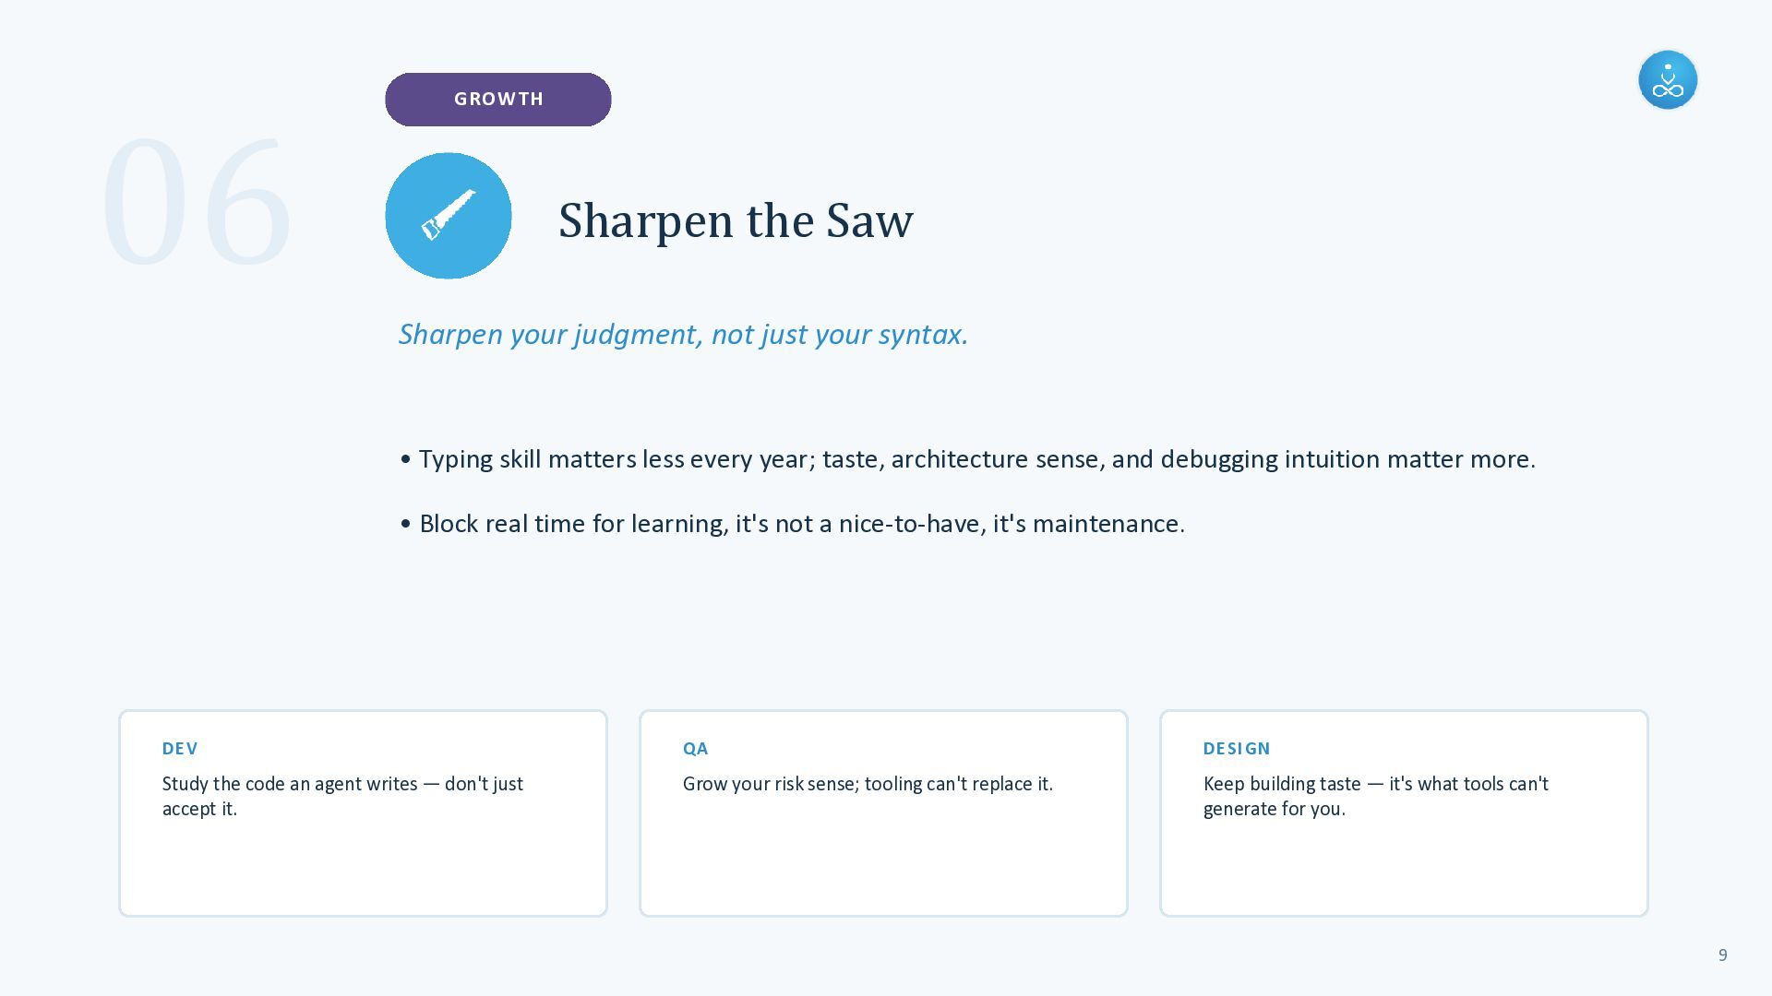The width and height of the screenshot is (1772, 996).
Task: Click the QA heading label
Action: point(696,749)
